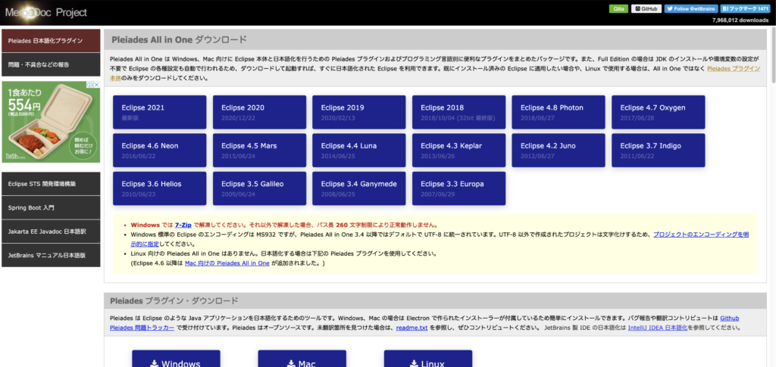
Task: Choose the Eclipse 2021 download tile
Action: click(x=159, y=112)
